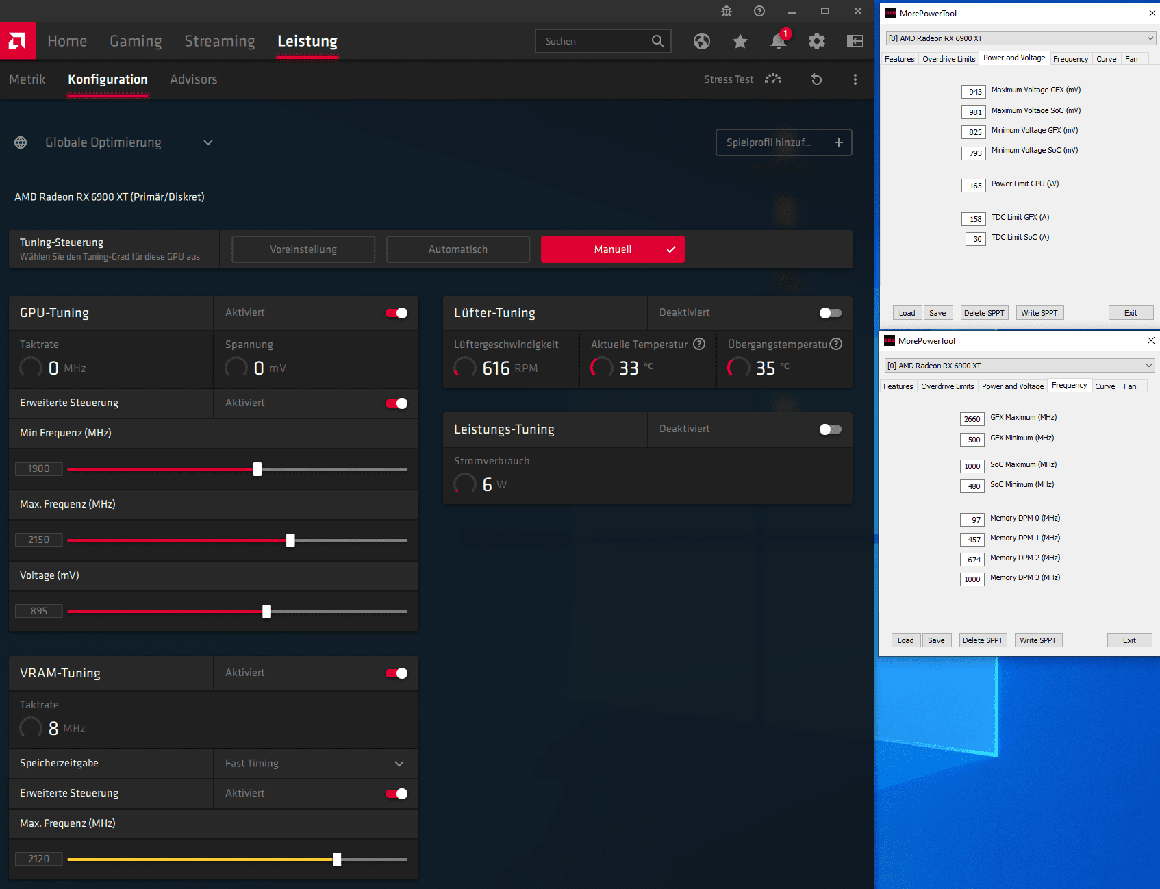
Task: Click the VRAM Max. Frequenz slider handle
Action: (337, 860)
